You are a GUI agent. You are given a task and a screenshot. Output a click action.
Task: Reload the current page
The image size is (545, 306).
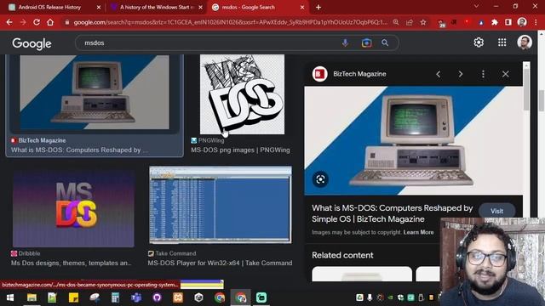[x=37, y=22]
